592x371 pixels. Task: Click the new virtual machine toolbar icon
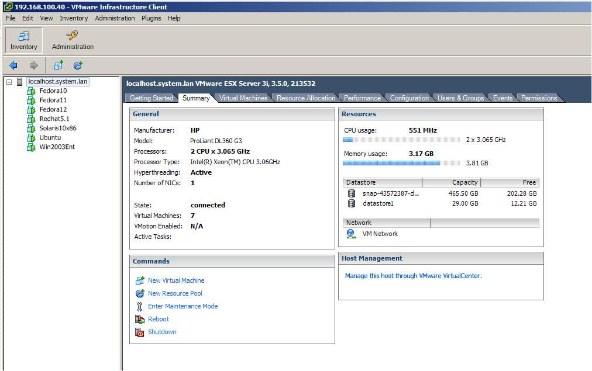58,65
